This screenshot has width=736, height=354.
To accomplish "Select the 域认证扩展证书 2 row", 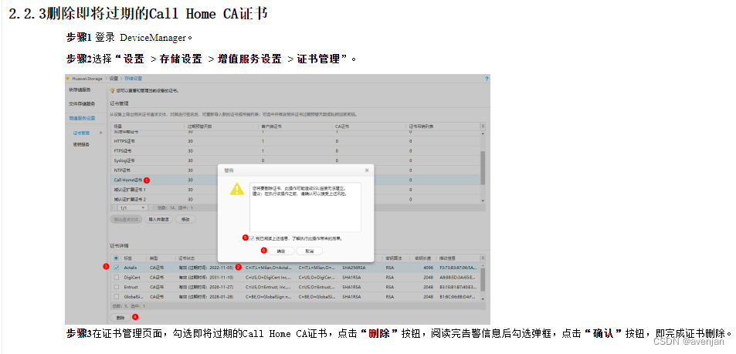I will (295, 199).
